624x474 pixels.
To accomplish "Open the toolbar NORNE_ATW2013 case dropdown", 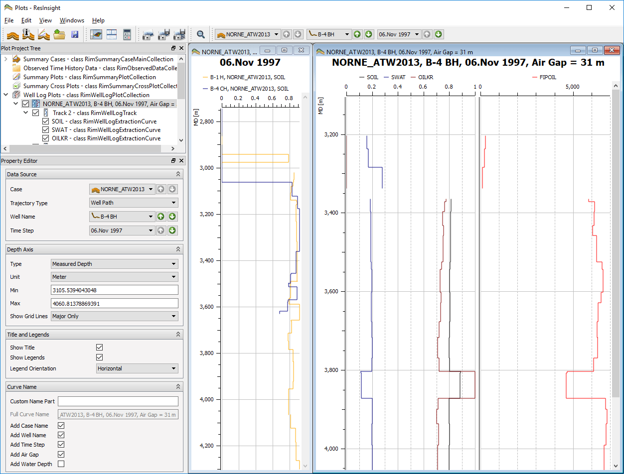I will click(x=247, y=34).
